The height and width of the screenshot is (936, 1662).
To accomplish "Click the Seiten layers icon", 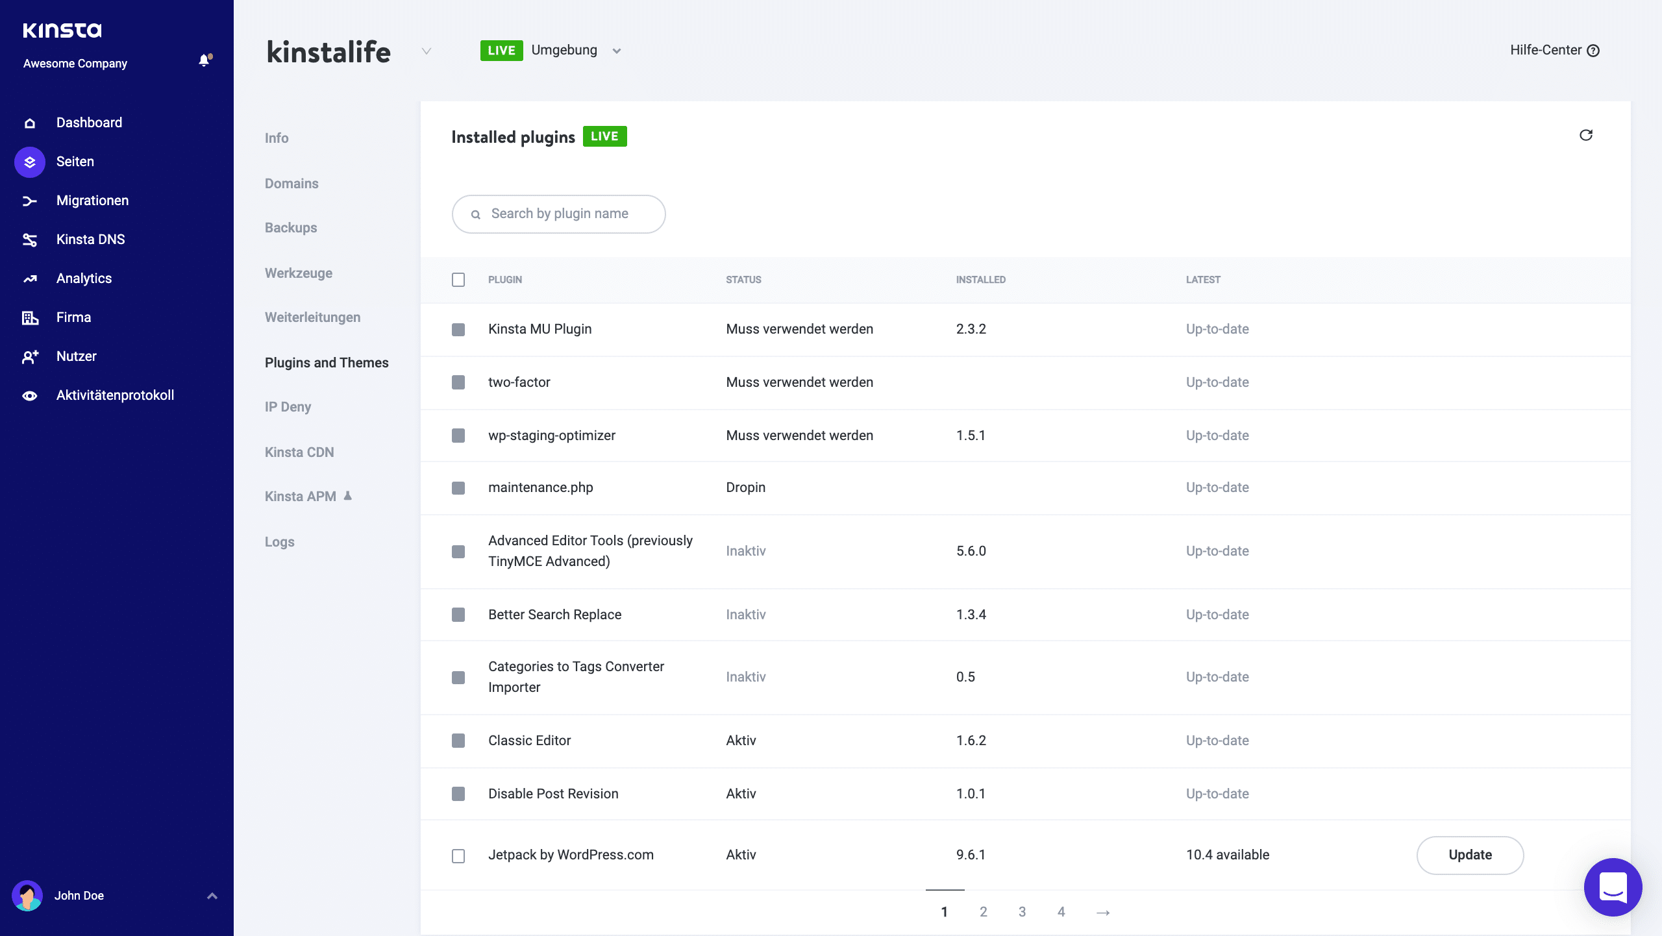I will [30, 162].
